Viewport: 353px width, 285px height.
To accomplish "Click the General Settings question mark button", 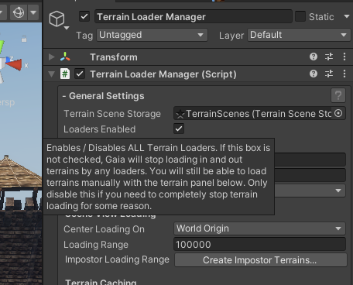I will pos(338,95).
